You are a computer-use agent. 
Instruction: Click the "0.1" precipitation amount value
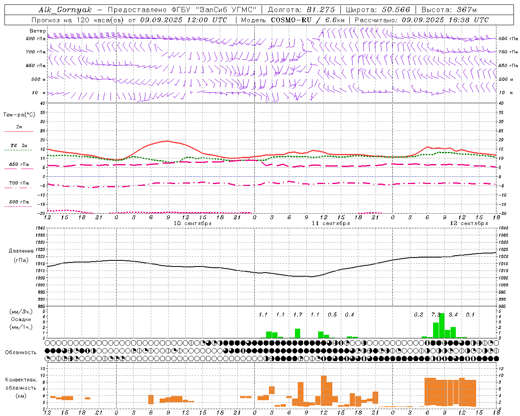pyautogui.click(x=470, y=314)
